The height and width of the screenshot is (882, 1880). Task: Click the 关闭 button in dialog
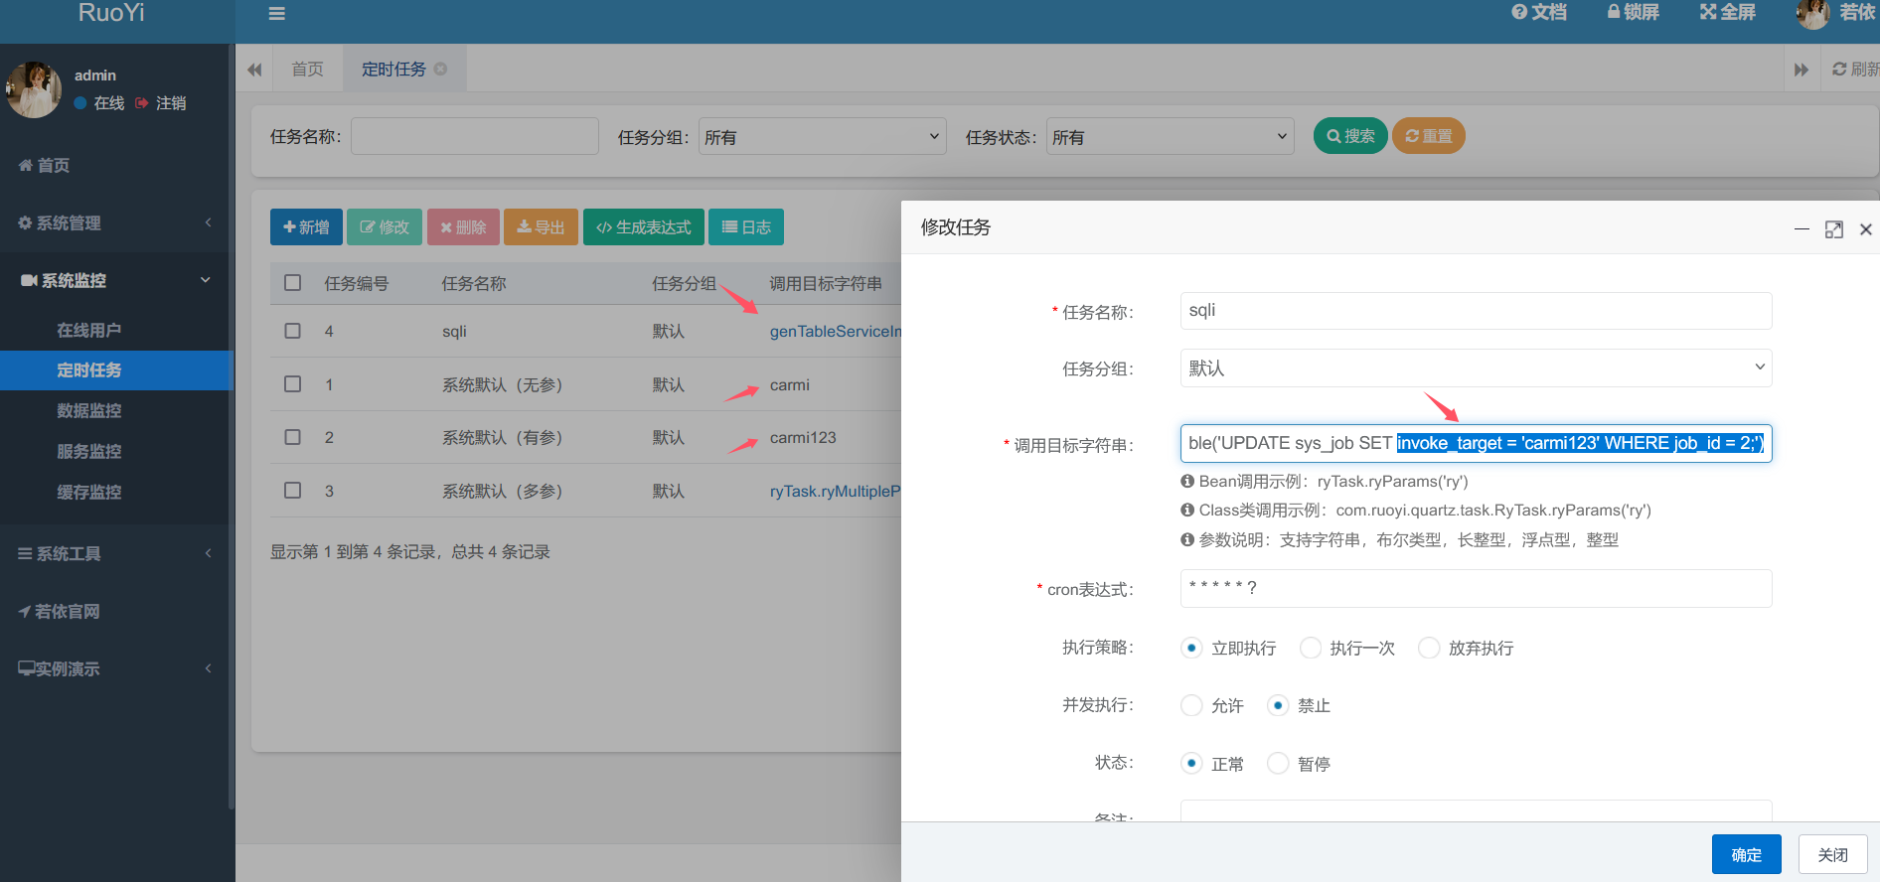point(1832,854)
